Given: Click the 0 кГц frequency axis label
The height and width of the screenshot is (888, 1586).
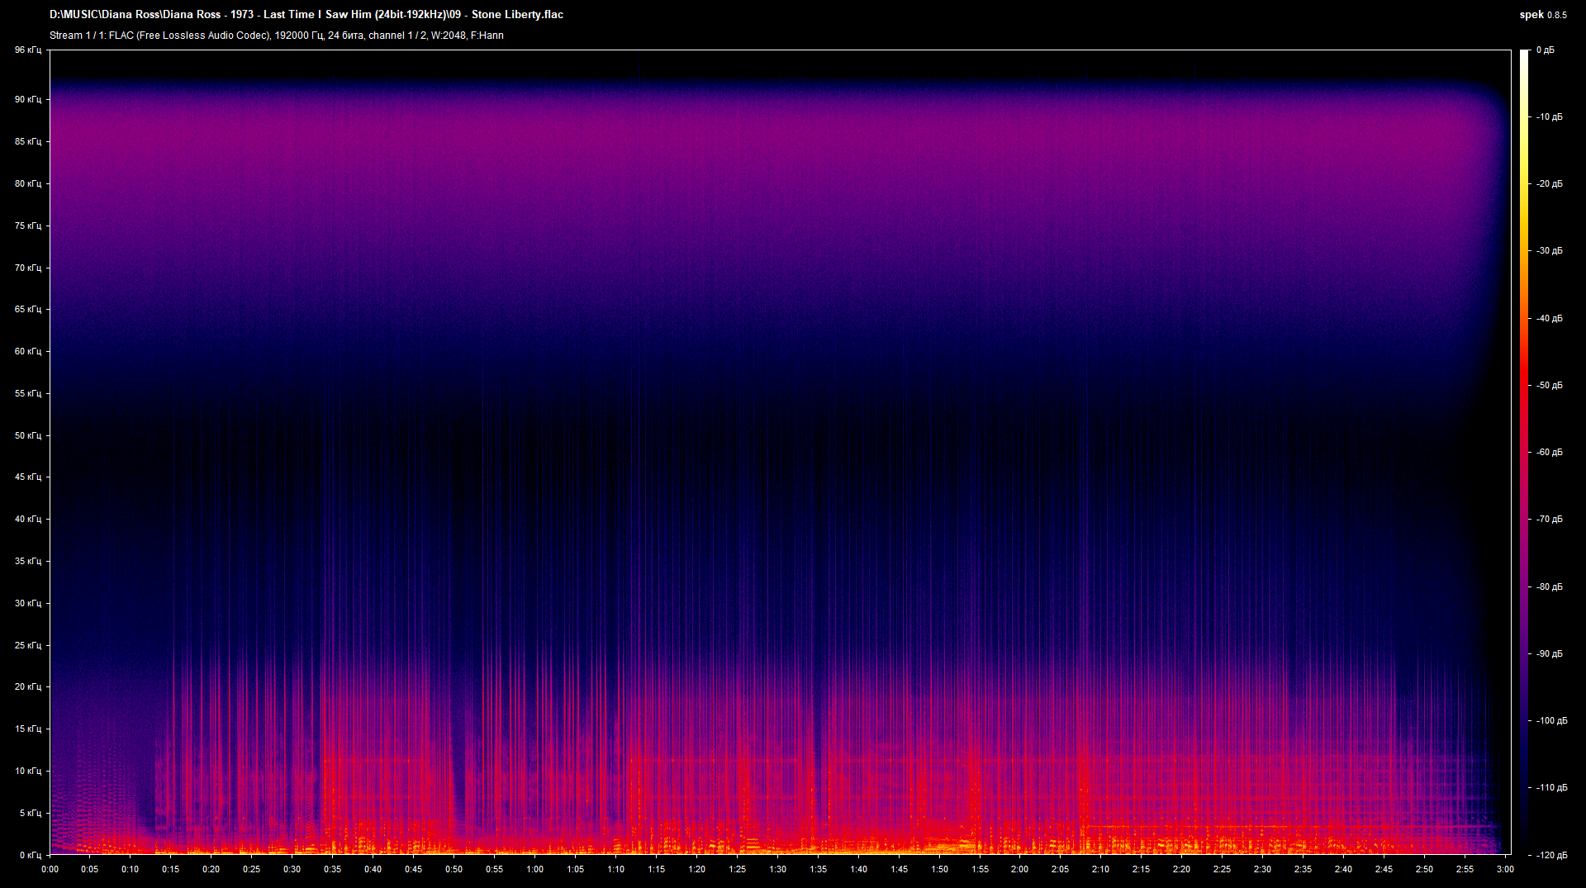Looking at the screenshot, I should 30,855.
